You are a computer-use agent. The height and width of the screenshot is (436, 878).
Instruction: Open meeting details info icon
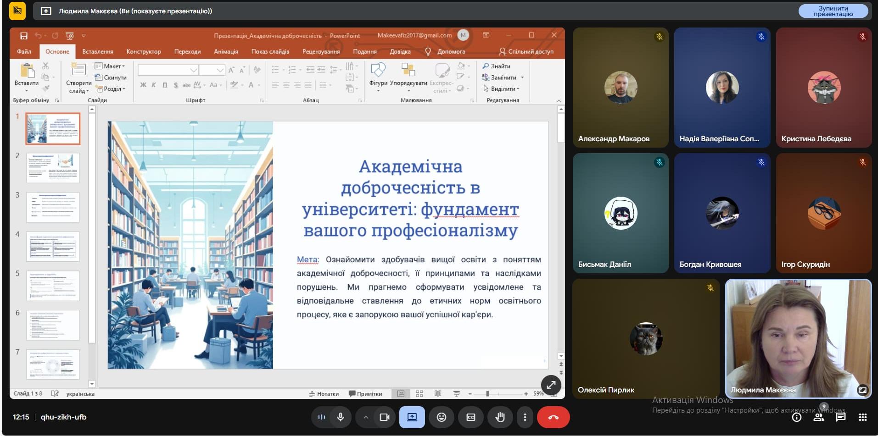tap(797, 417)
